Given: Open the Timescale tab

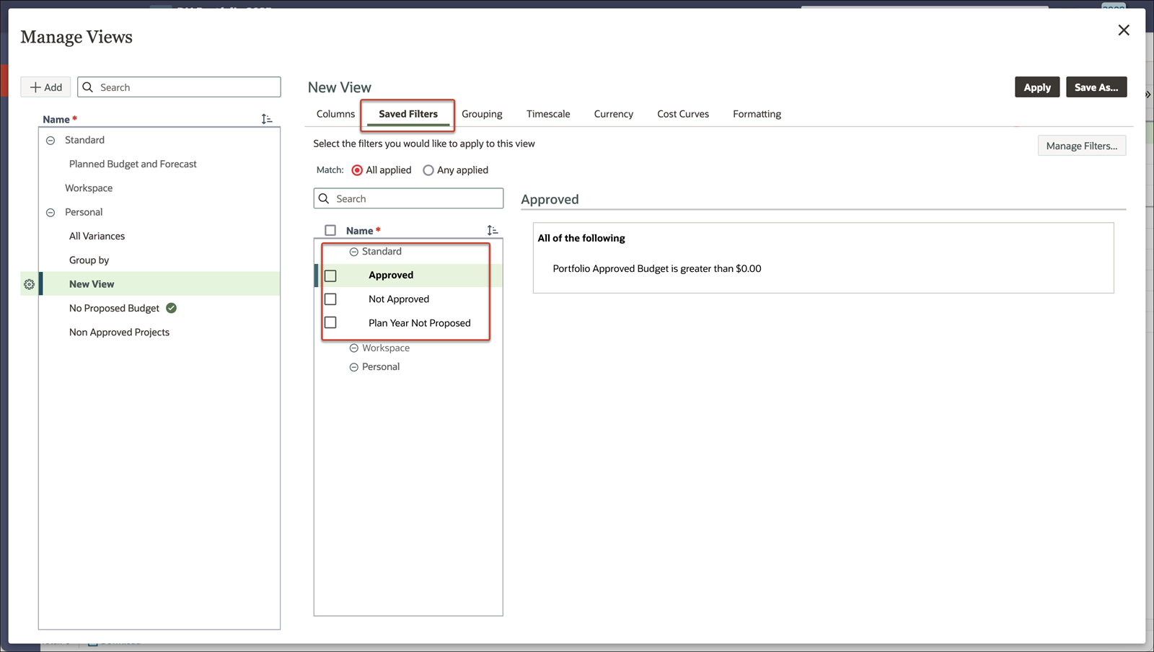Looking at the screenshot, I should coord(548,114).
